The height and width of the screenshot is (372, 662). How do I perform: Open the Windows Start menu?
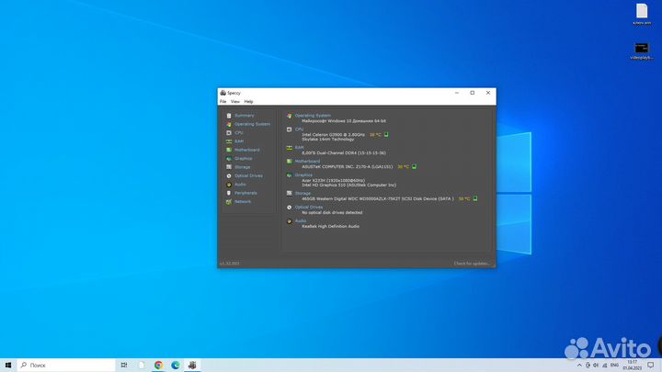coord(8,366)
